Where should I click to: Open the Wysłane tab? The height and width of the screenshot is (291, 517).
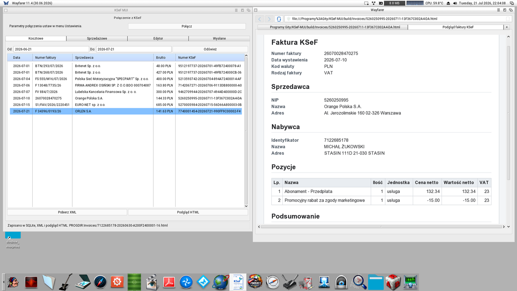point(219,38)
